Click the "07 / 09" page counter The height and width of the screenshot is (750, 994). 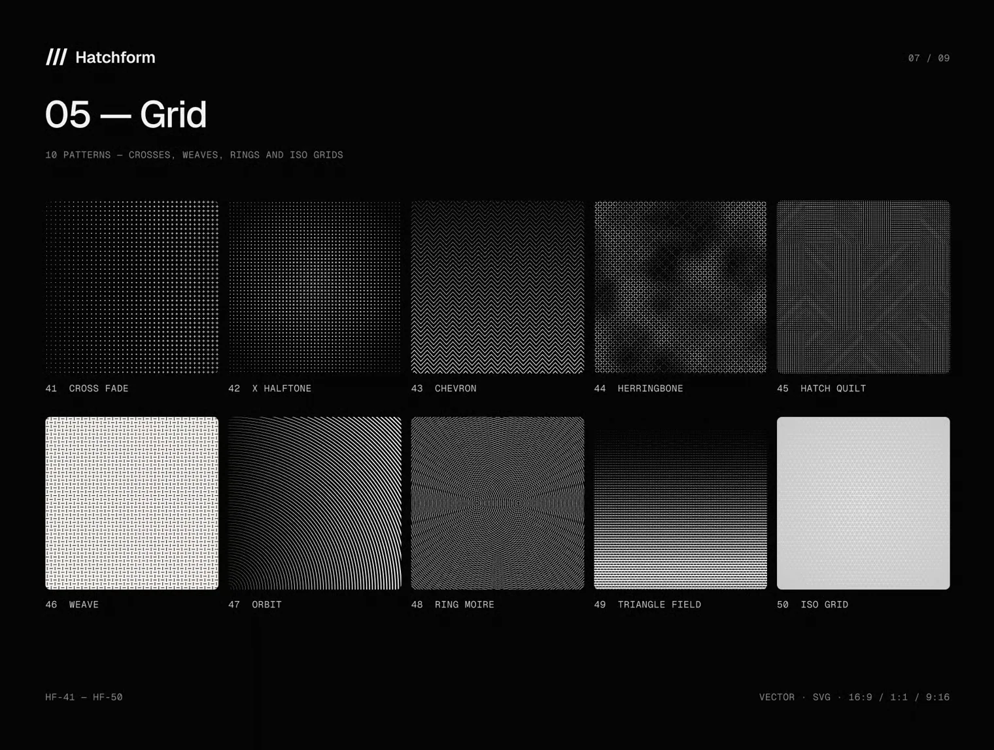tap(929, 58)
